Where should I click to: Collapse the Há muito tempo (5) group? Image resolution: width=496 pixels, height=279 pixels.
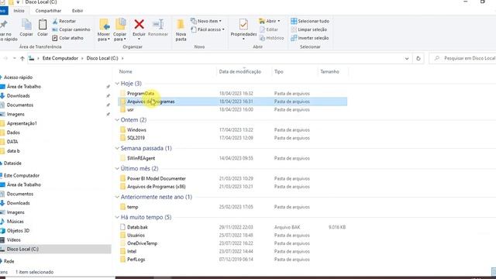point(117,217)
